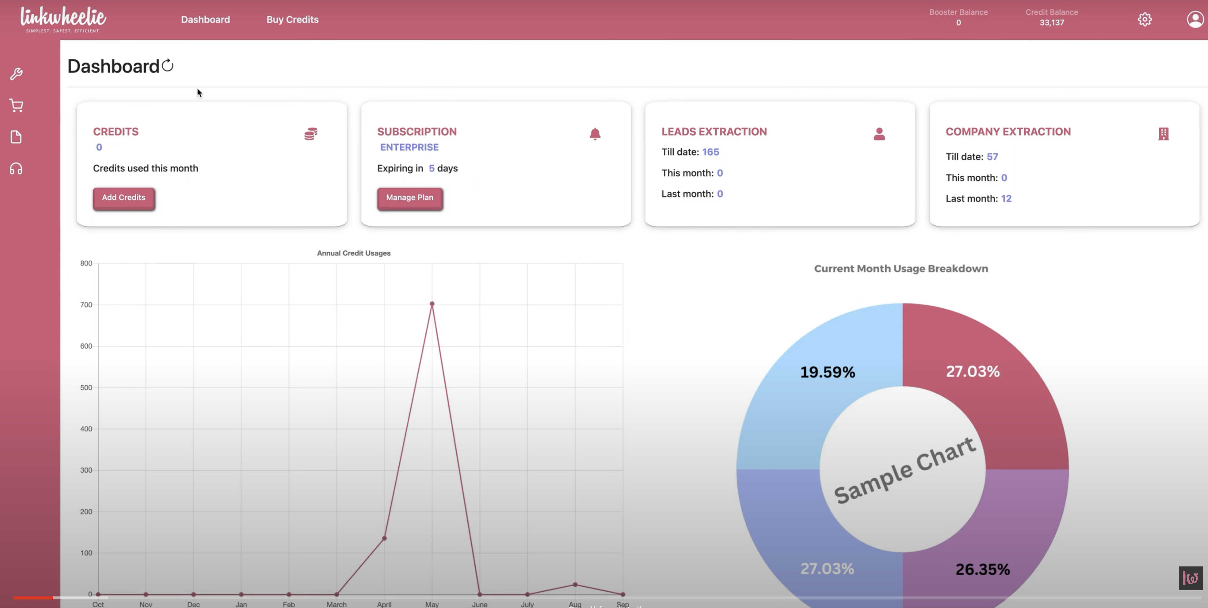Go to Buy Credits in top navigation

(x=292, y=20)
